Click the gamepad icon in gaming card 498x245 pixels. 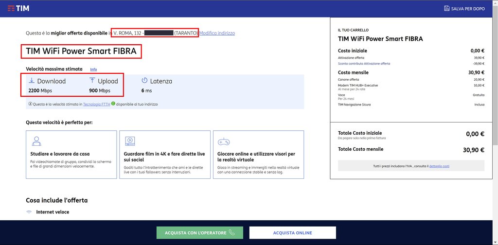click(x=223, y=141)
